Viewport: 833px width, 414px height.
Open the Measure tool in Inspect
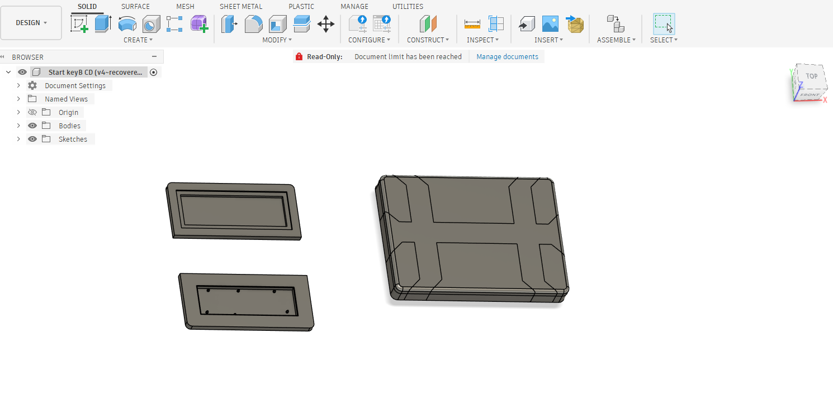tap(472, 24)
